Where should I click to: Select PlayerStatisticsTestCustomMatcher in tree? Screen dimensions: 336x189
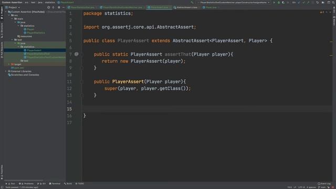tap(45, 57)
